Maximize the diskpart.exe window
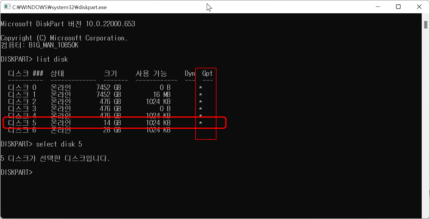 tap(398, 7)
